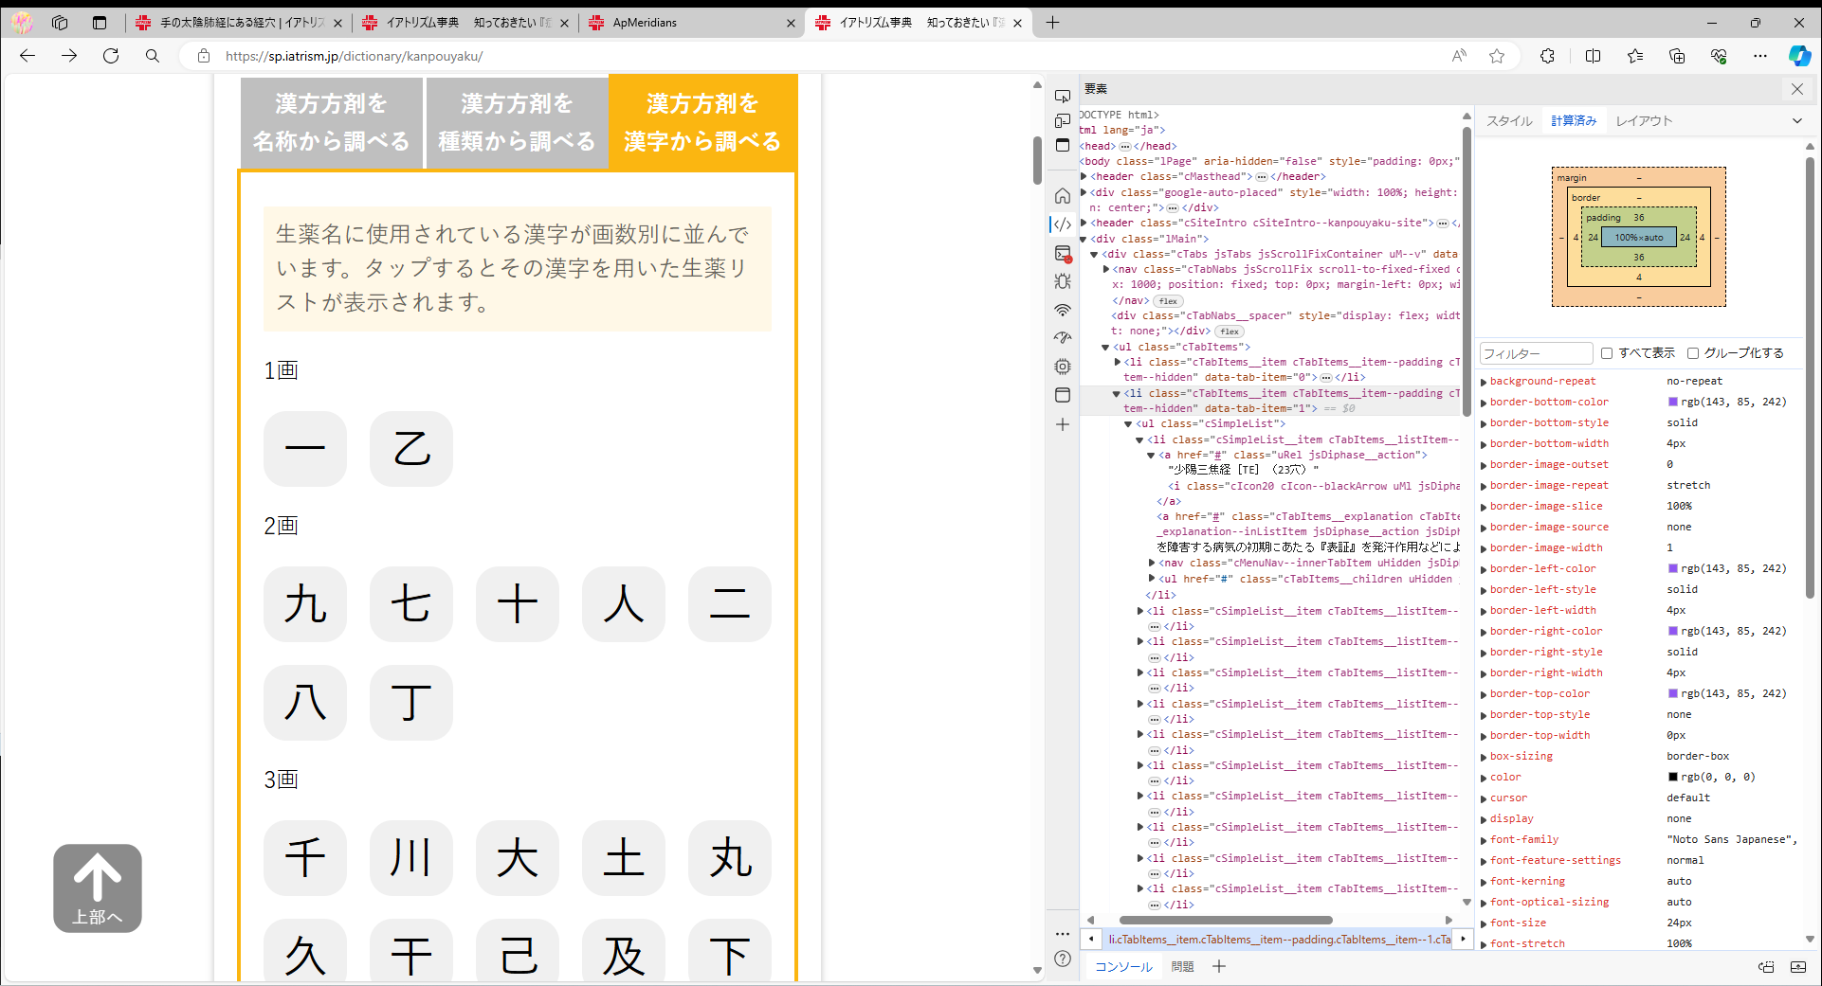Expand the color computed property
1822x986 pixels.
coord(1484,778)
